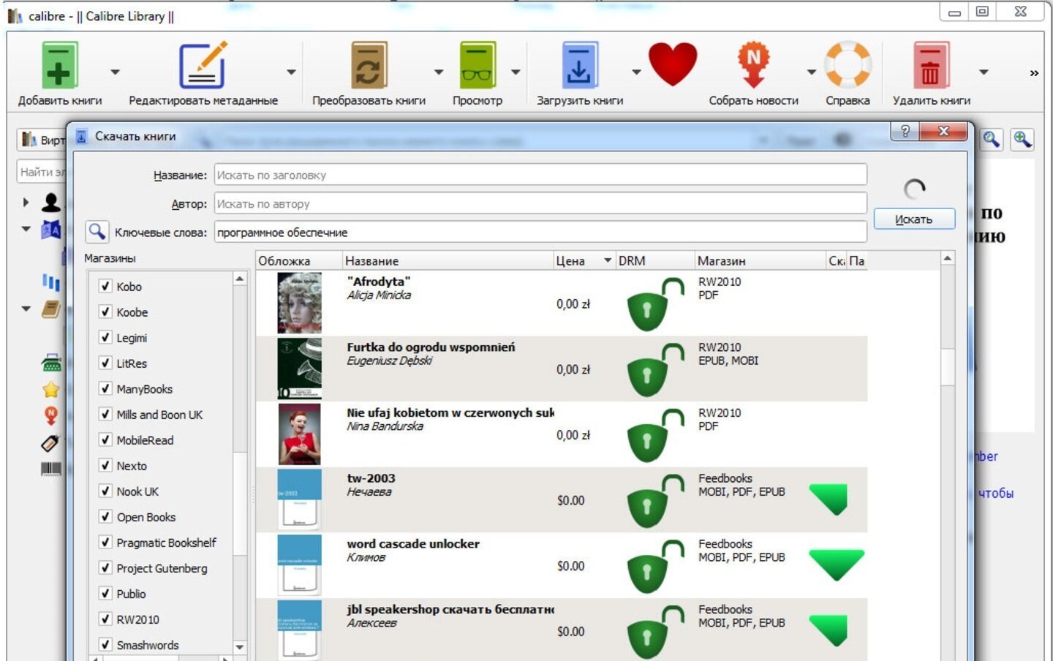The image size is (1053, 661).
Task: Click the Fetch news icon
Action: point(753,66)
